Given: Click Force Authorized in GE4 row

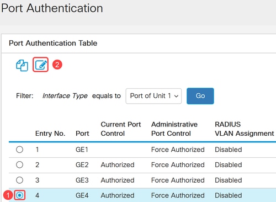Looking at the screenshot, I should pyautogui.click(x=178, y=195).
